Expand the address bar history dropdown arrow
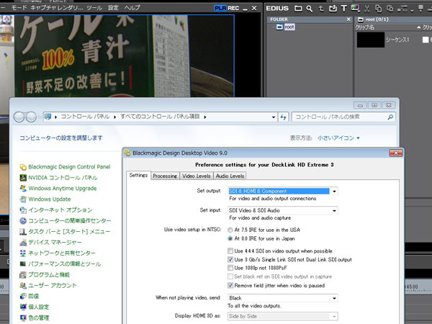The height and width of the screenshot is (324, 432). pos(274,117)
